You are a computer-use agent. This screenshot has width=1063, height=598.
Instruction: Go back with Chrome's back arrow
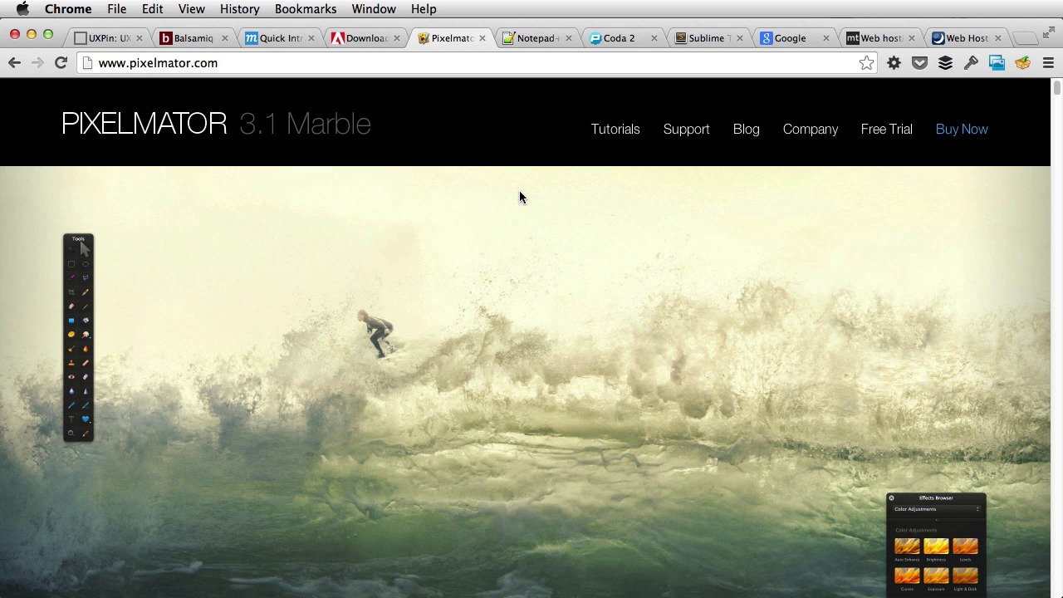point(14,63)
